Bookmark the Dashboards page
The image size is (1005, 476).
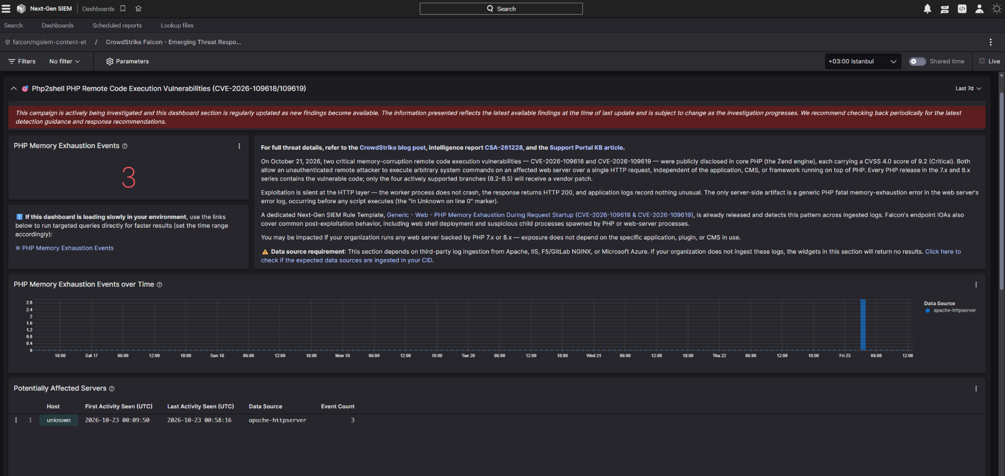tap(123, 8)
